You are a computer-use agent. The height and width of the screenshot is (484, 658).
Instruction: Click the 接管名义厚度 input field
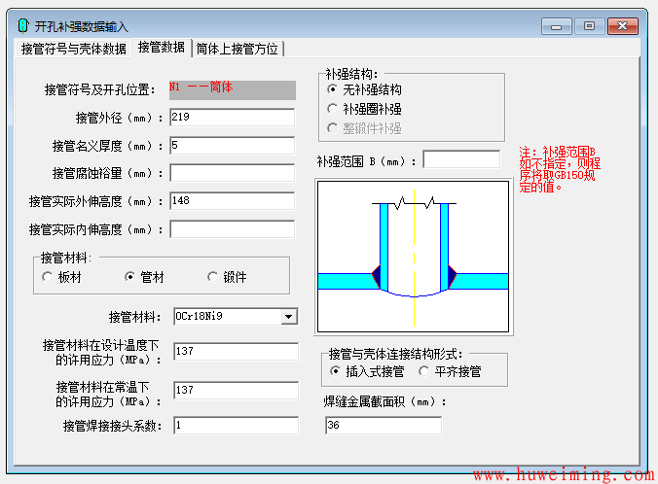pos(232,146)
